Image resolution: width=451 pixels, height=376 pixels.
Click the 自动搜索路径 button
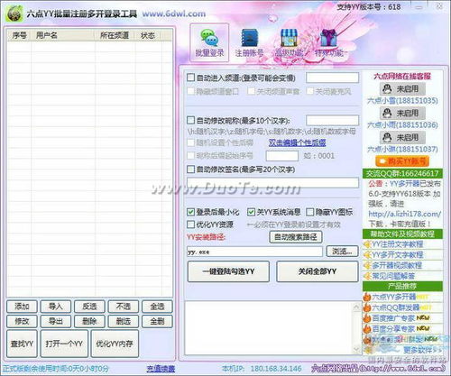296,237
